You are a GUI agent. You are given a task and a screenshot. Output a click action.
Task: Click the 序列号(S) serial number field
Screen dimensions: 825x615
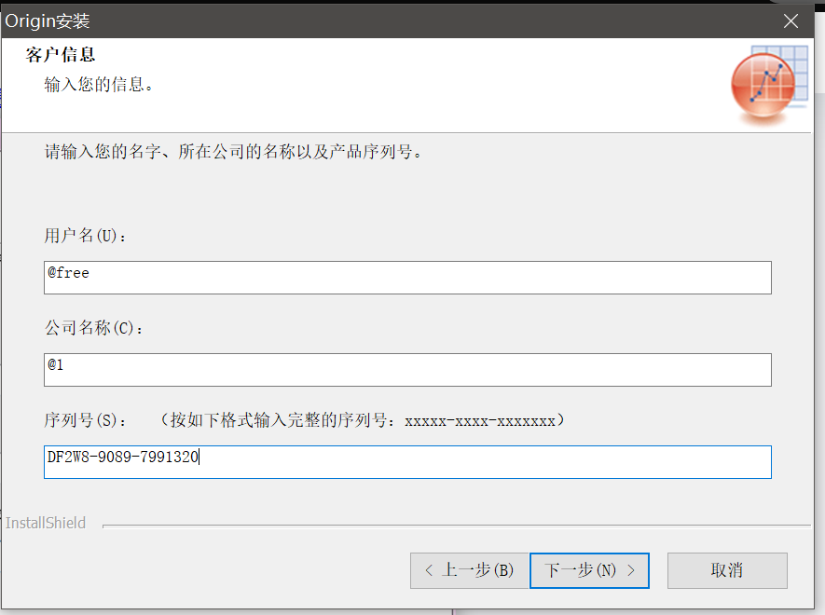point(407,461)
